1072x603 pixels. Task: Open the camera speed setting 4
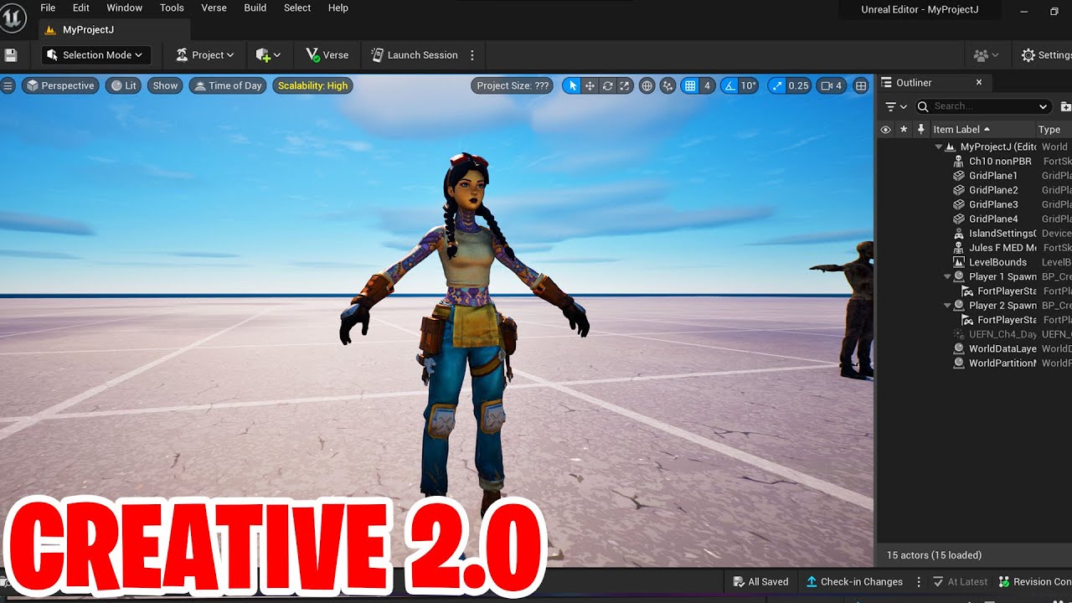(831, 85)
